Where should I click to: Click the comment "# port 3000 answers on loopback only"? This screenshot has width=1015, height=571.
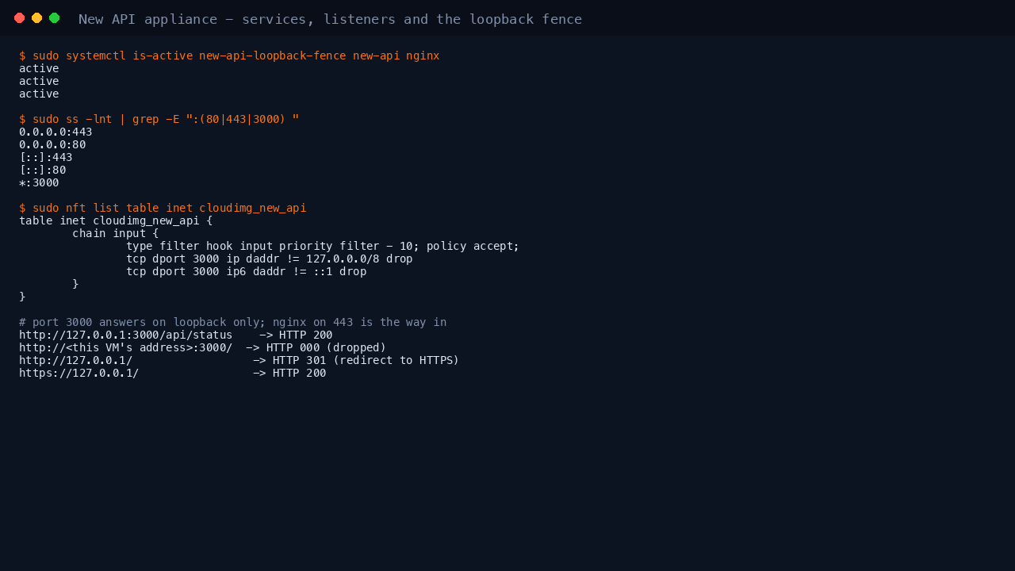click(232, 322)
